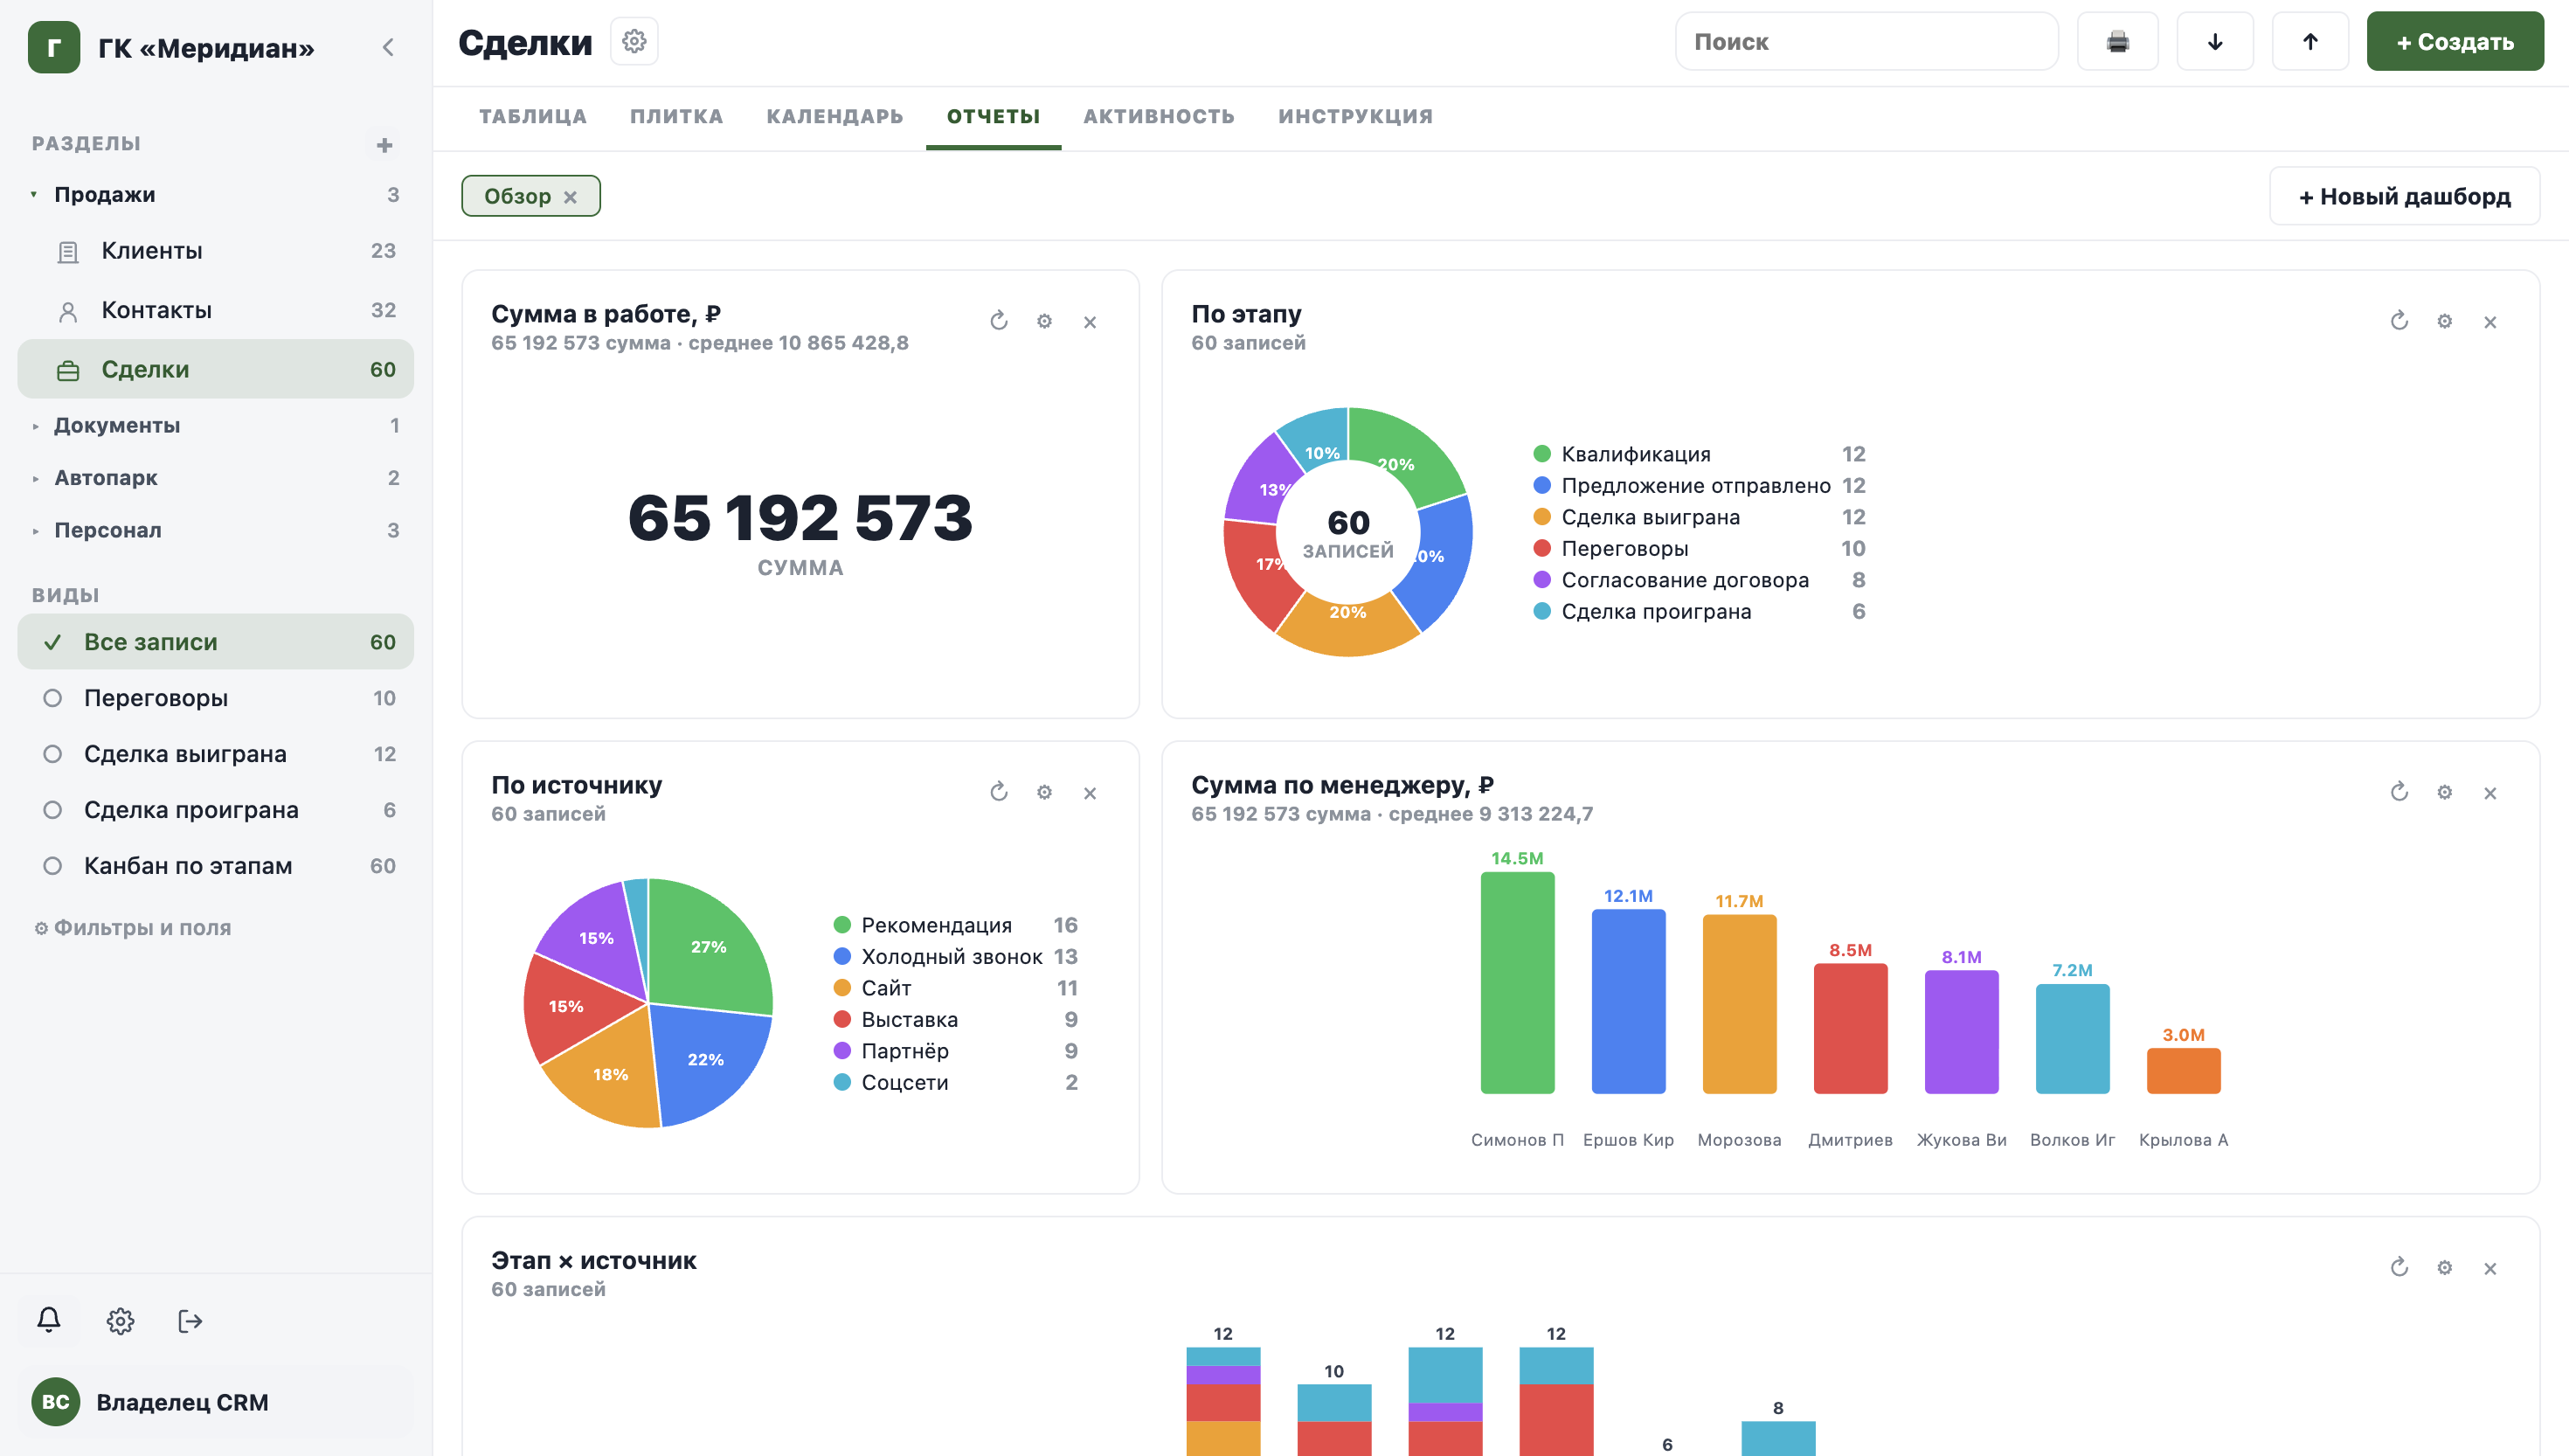Open the Сделки section in sidebar
Image resolution: width=2569 pixels, height=1456 pixels.
(216, 369)
